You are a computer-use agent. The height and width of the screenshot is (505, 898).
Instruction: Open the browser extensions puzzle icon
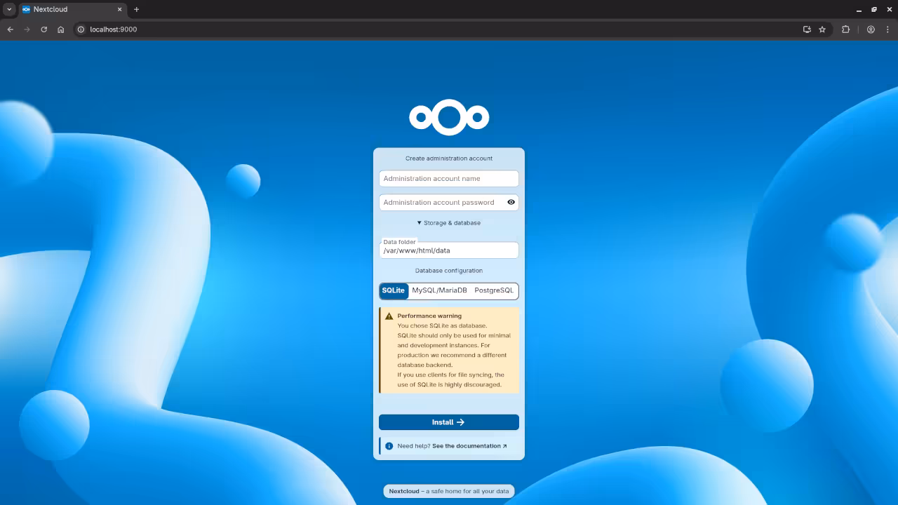(x=845, y=29)
